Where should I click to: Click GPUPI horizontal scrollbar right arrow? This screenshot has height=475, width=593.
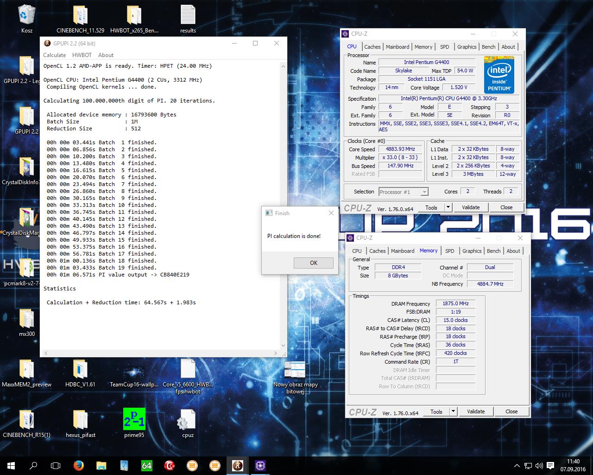(x=276, y=353)
